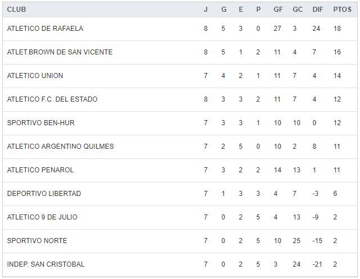The height and width of the screenshot is (279, 360).
Task: Click the CLUB column header
Action: tap(16, 10)
